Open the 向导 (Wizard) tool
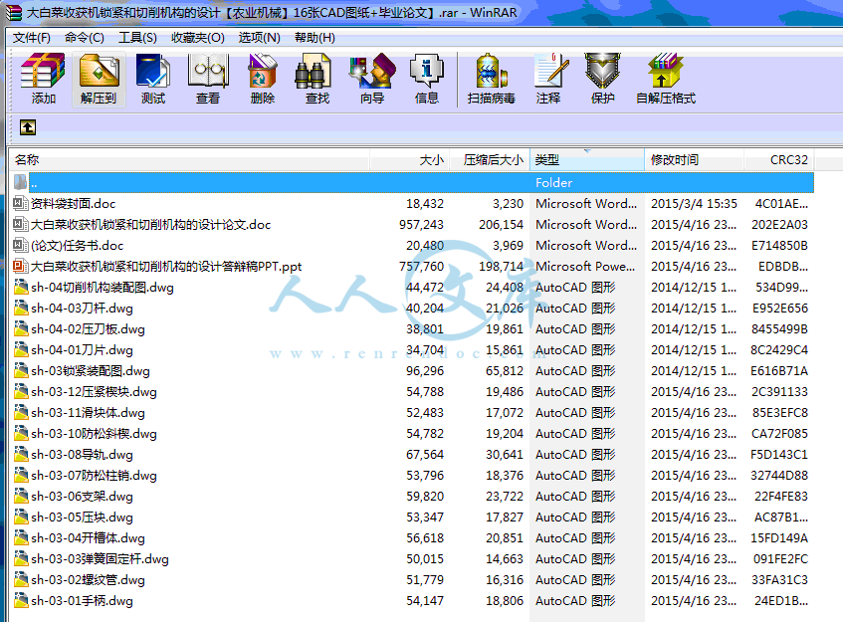The image size is (843, 622). point(372,79)
